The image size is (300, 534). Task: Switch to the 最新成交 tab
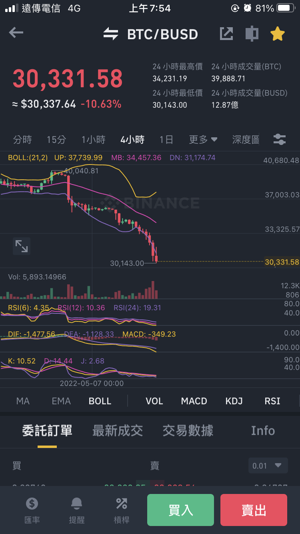[118, 431]
